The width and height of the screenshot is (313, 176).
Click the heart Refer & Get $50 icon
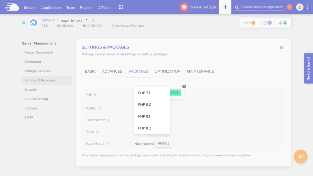coord(184,7)
